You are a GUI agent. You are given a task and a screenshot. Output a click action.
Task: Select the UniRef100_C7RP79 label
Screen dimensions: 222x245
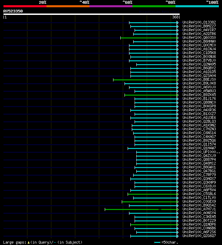(199, 175)
